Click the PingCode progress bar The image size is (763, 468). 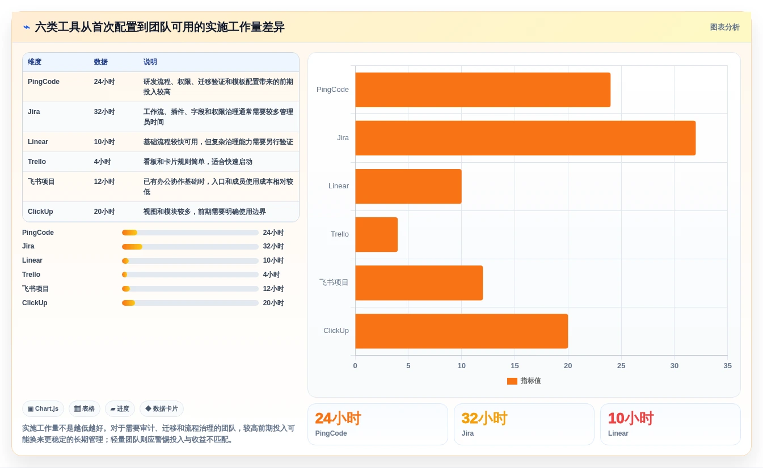click(x=190, y=233)
